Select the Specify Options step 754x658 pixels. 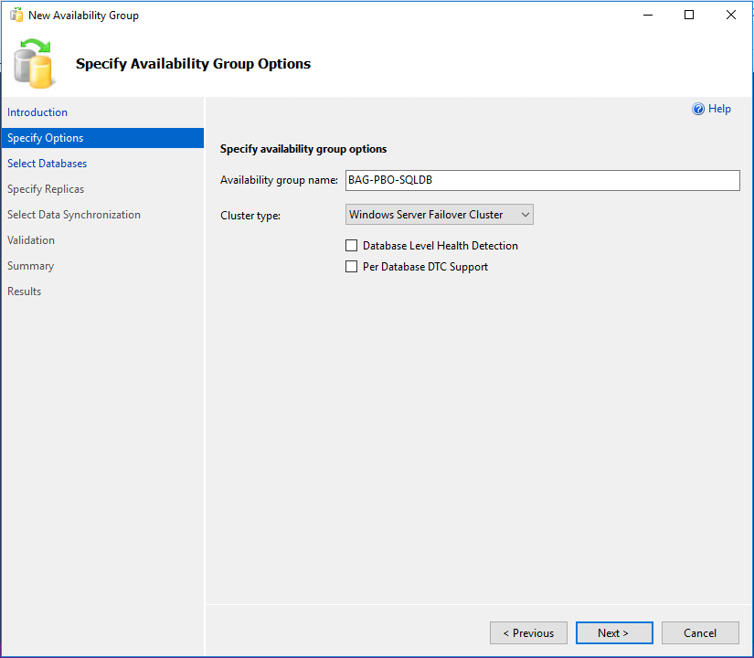coord(46,138)
